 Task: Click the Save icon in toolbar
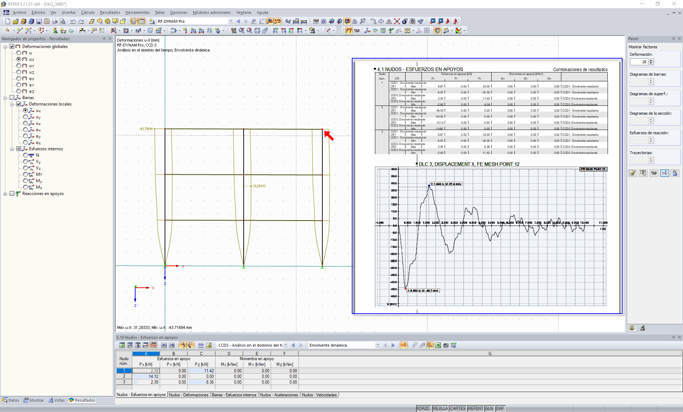coord(39,21)
